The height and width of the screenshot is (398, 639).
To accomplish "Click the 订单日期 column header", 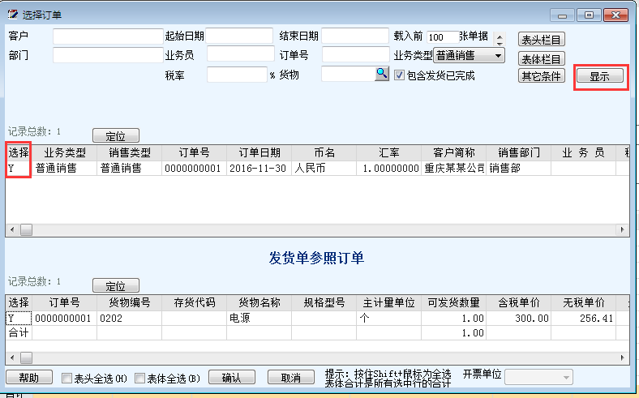I will pyautogui.click(x=259, y=152).
